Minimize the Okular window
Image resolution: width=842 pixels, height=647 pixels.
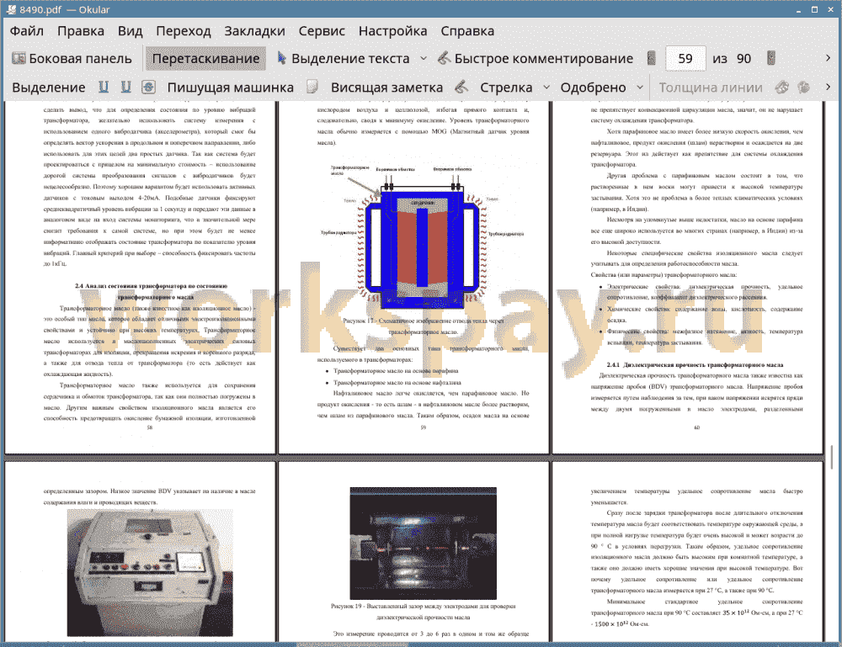click(799, 9)
